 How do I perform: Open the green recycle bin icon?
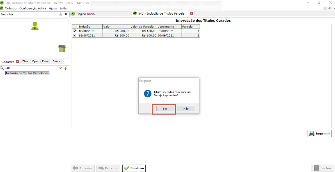(x=62, y=49)
